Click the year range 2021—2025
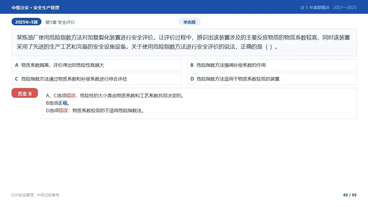The image size is (368, 207). click(345, 7)
